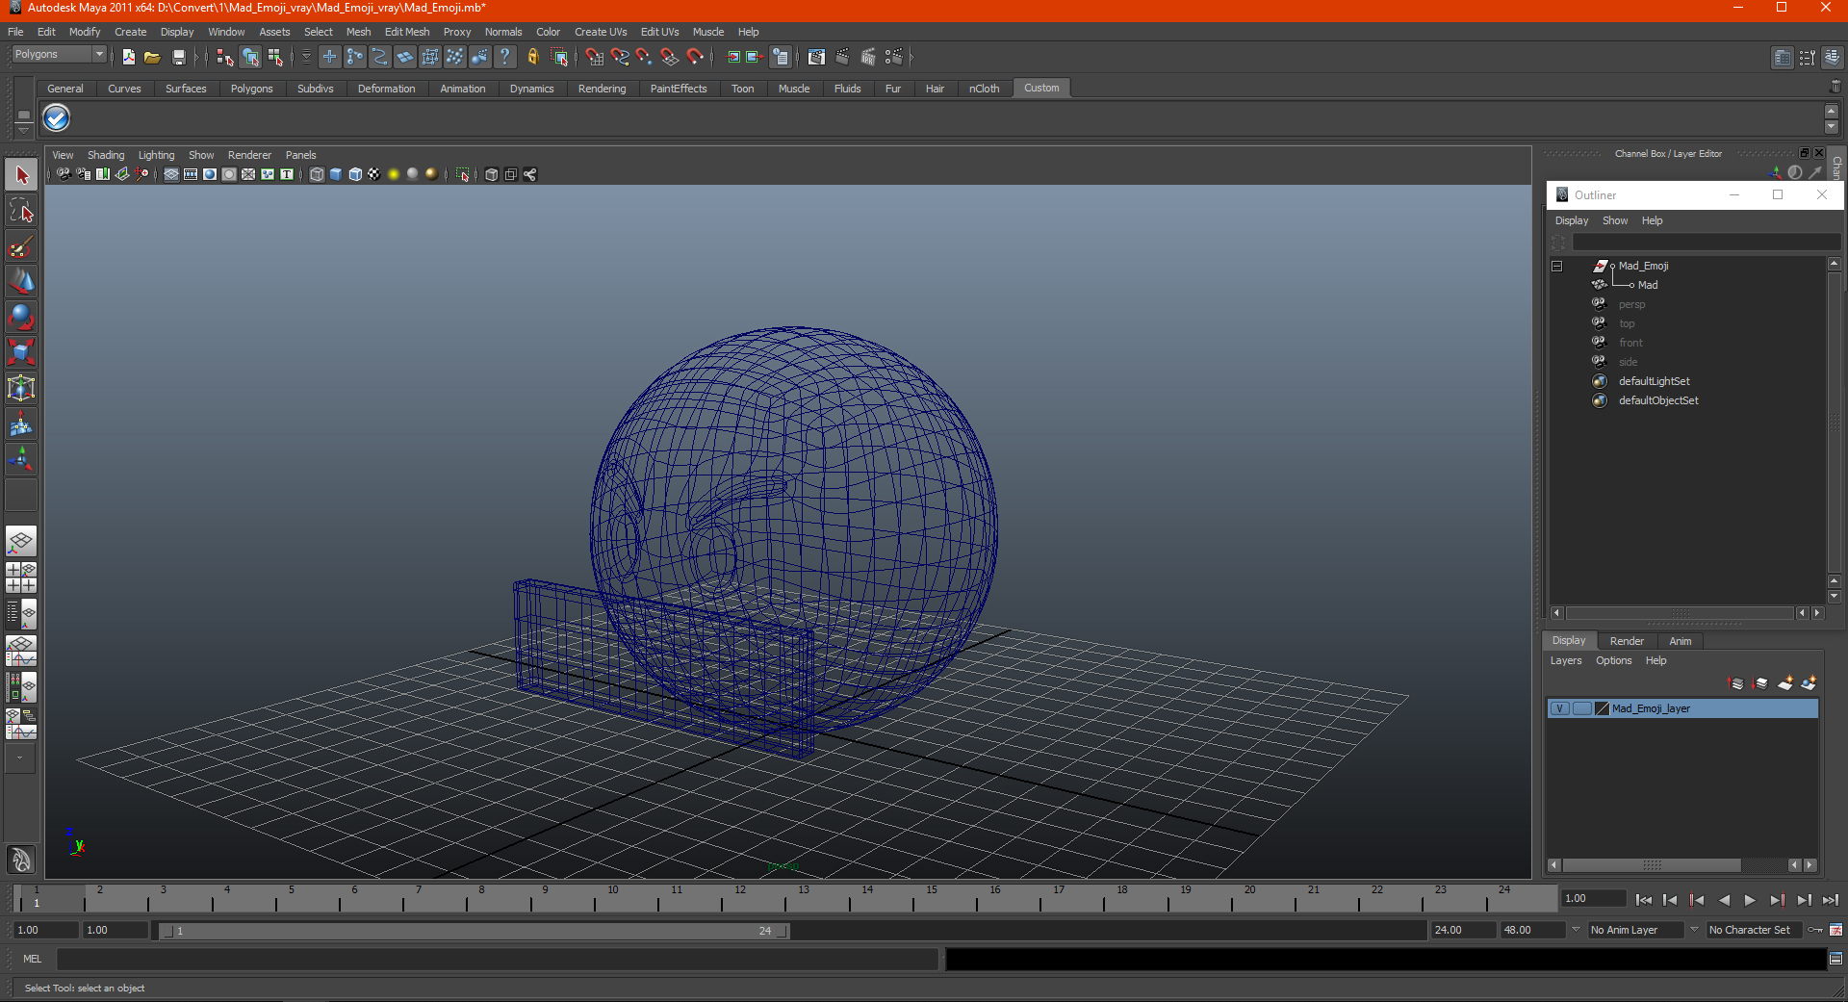Open the Anim layer tab
Viewport: 1848px width, 1002px height.
1680,641
